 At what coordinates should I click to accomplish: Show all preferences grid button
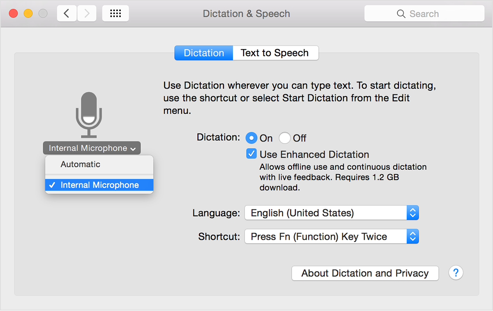tap(115, 14)
